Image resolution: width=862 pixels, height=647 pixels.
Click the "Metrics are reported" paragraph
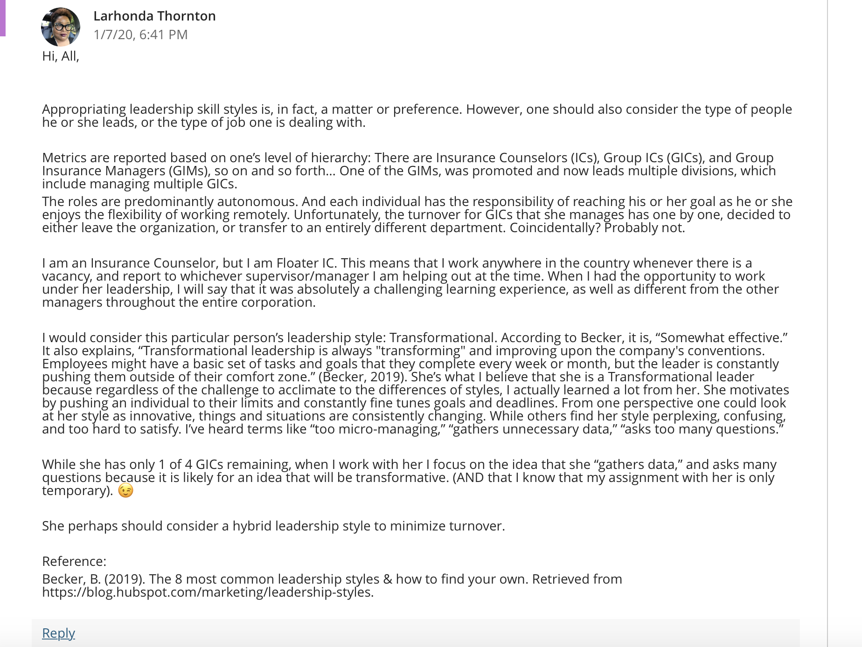[409, 171]
